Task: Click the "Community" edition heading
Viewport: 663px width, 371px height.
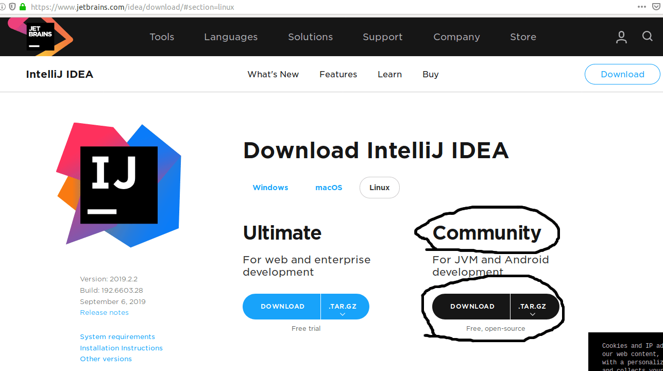Action: (x=487, y=233)
